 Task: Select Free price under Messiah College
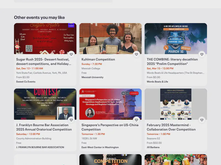pos(84,73)
